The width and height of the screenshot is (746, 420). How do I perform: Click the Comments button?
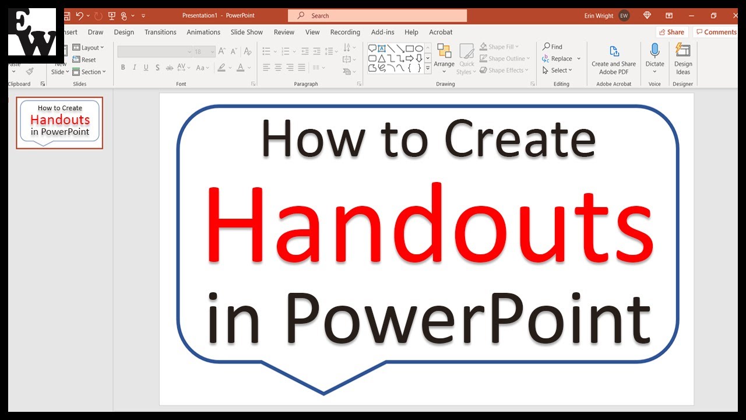point(716,32)
